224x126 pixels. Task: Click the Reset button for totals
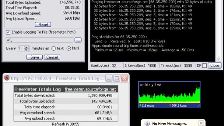coord(43,24)
